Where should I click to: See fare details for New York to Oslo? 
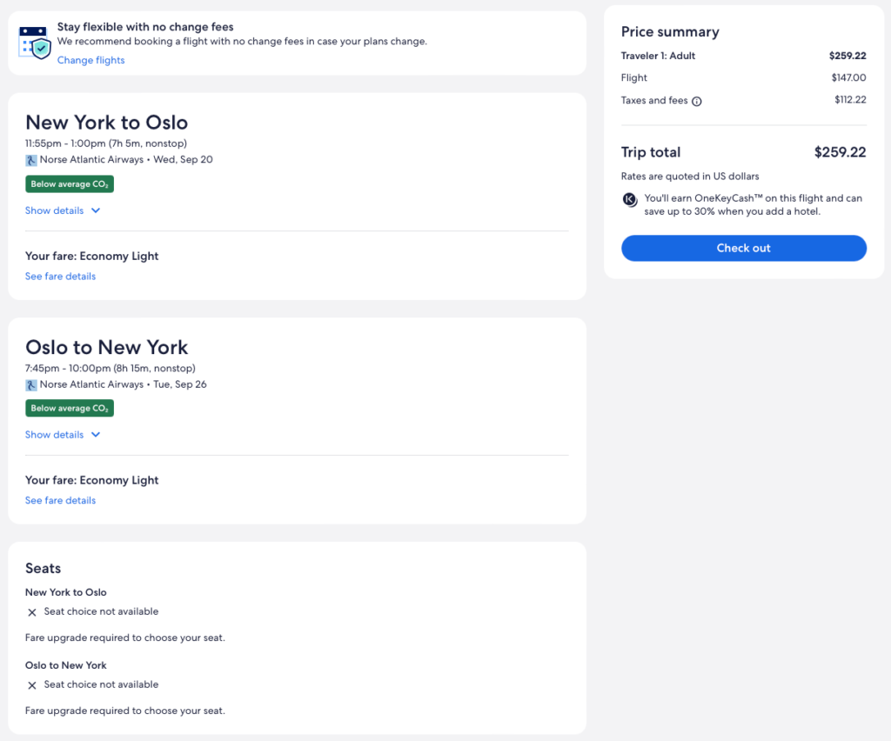[x=60, y=277]
